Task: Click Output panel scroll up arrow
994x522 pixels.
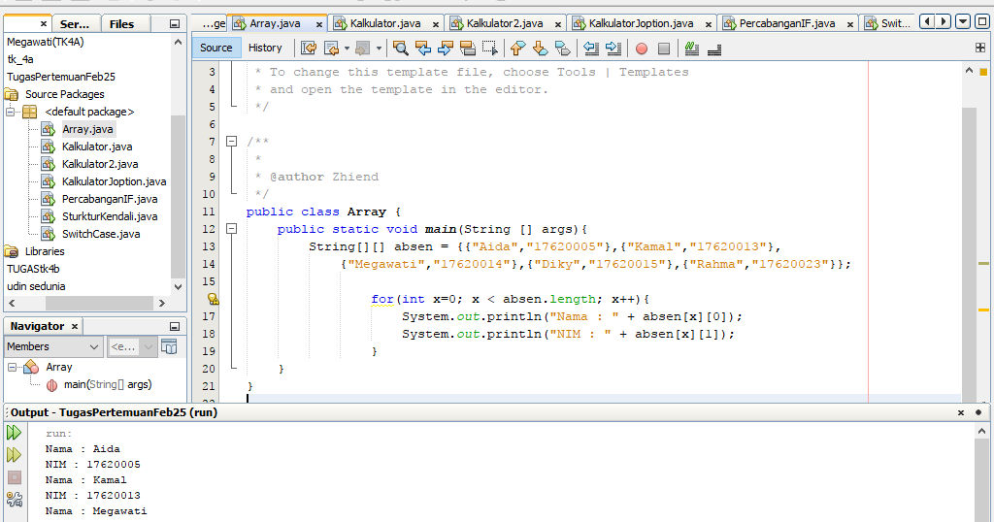Action: 982,431
